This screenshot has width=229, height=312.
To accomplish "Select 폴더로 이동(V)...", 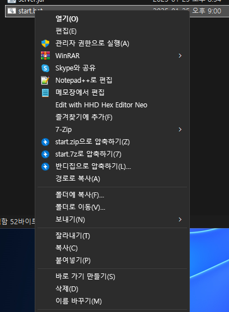I will 112,207.
